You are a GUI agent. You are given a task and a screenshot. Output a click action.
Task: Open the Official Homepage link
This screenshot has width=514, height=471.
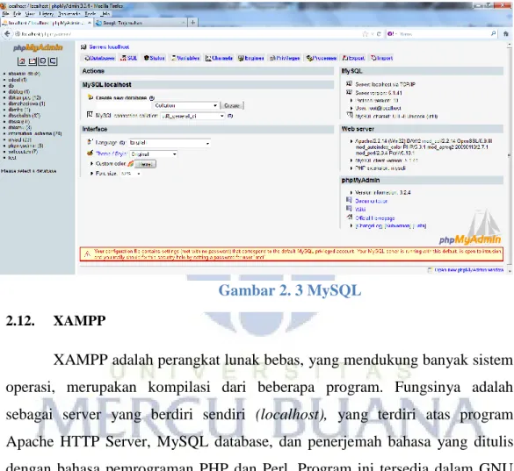click(375, 218)
